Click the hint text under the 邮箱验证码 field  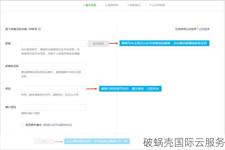pyautogui.click(x=51, y=74)
